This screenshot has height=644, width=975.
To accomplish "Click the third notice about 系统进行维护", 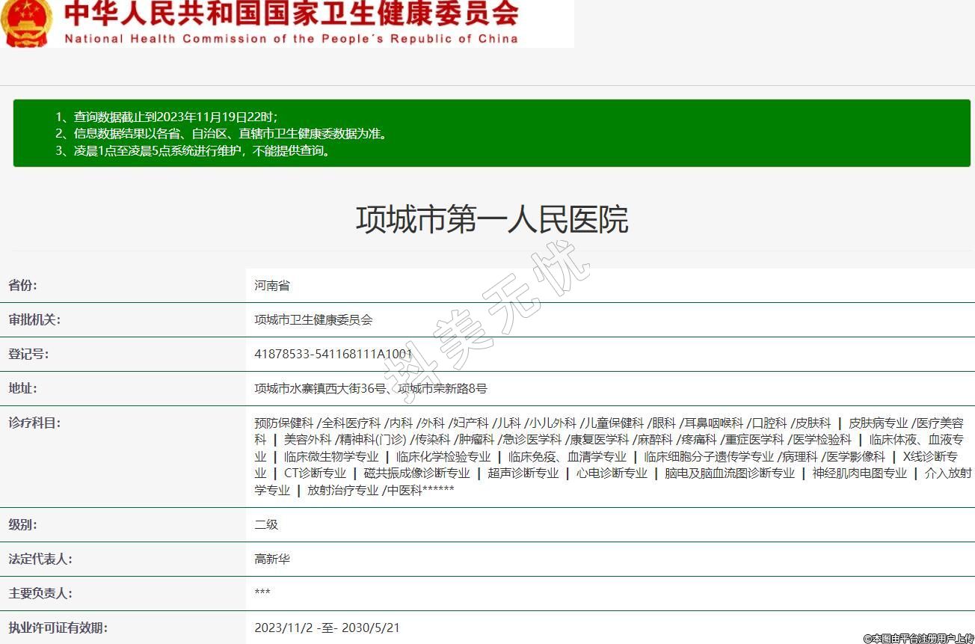I will coord(192,150).
